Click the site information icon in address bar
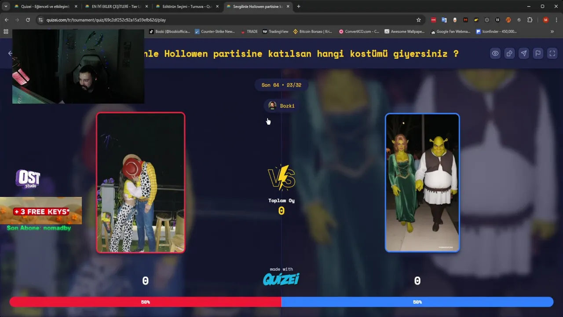 [x=40, y=20]
